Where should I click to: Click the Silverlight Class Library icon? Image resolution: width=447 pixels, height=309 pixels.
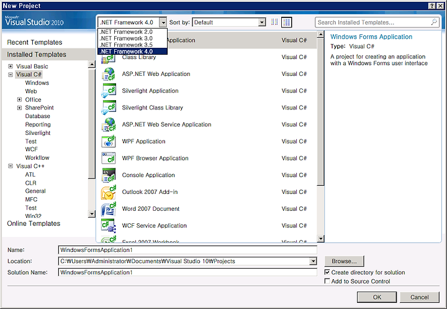coord(108,108)
